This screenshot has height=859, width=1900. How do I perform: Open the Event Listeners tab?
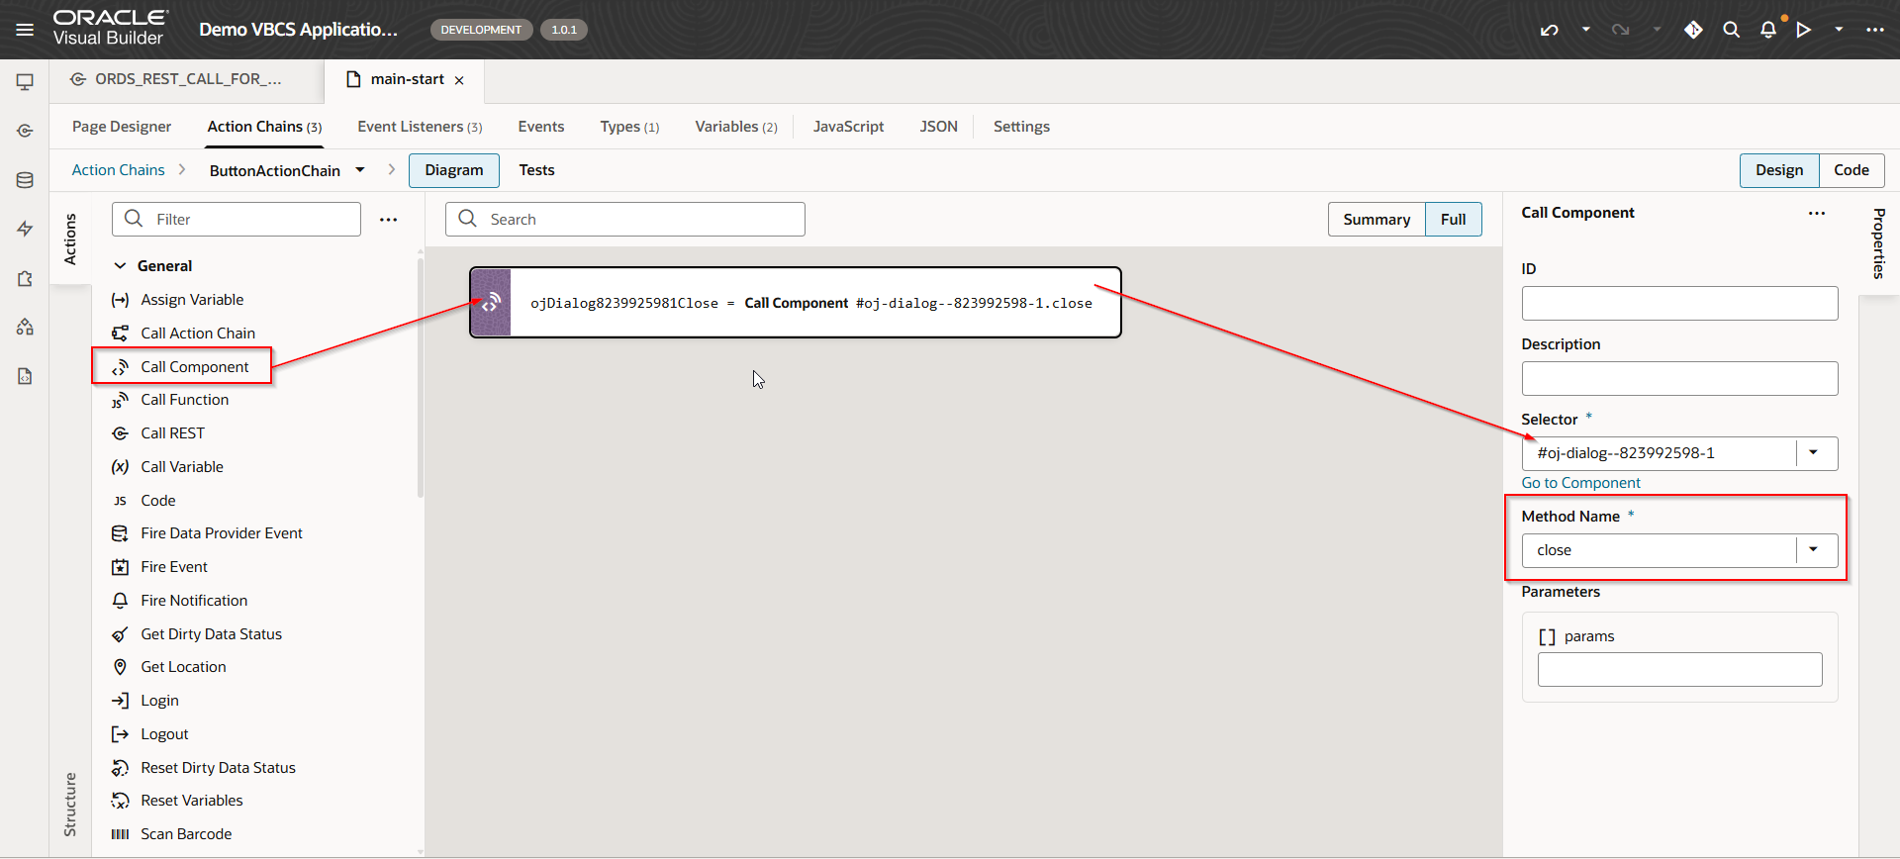tap(420, 127)
